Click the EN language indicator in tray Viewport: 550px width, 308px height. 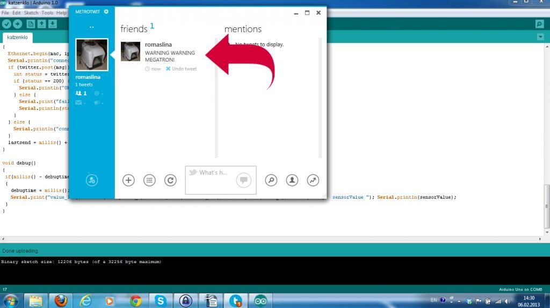433,300
